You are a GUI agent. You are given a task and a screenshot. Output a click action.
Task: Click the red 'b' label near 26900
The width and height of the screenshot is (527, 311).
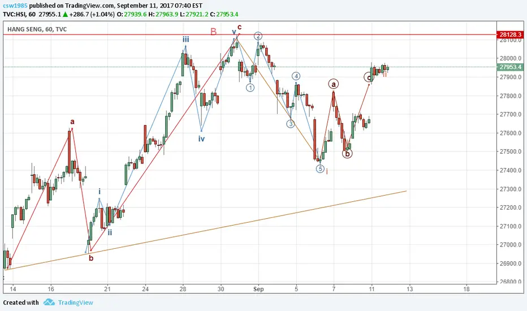[91, 258]
